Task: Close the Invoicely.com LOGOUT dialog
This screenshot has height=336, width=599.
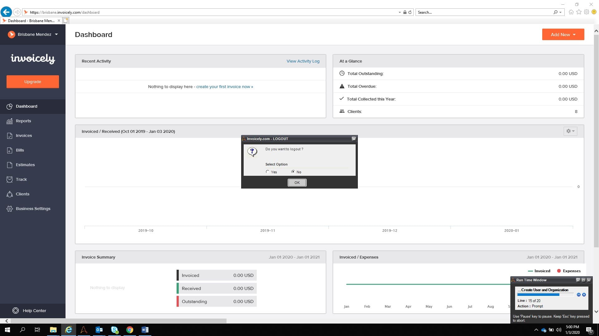Action: (354, 139)
